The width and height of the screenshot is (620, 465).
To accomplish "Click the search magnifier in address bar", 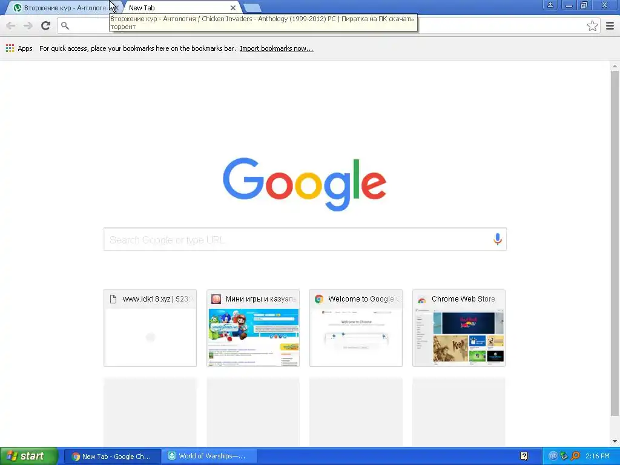I will coord(65,26).
